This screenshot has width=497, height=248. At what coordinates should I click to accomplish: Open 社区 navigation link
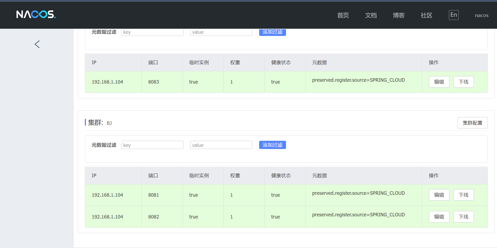426,15
